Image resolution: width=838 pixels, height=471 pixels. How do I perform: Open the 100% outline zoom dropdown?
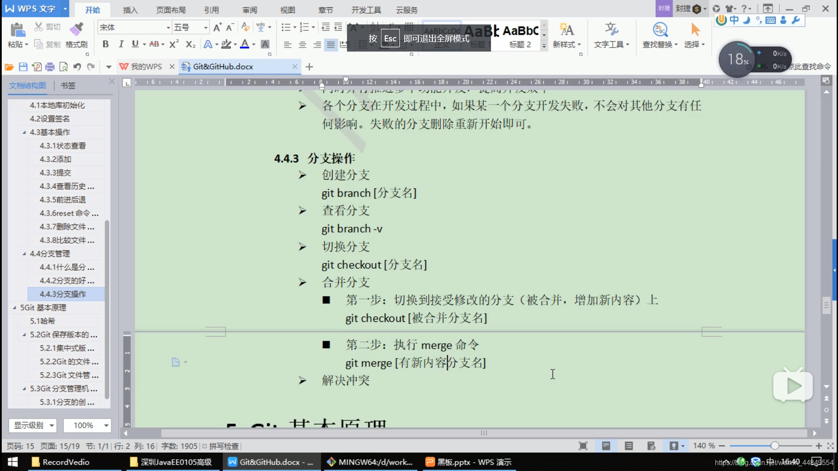87,425
